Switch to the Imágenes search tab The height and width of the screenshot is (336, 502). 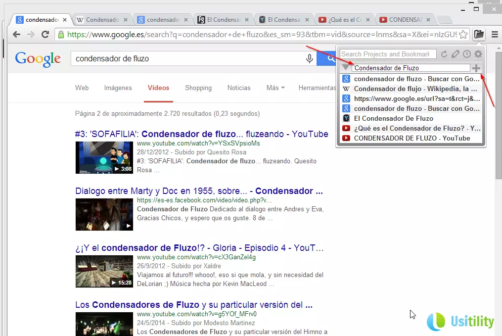[118, 88]
